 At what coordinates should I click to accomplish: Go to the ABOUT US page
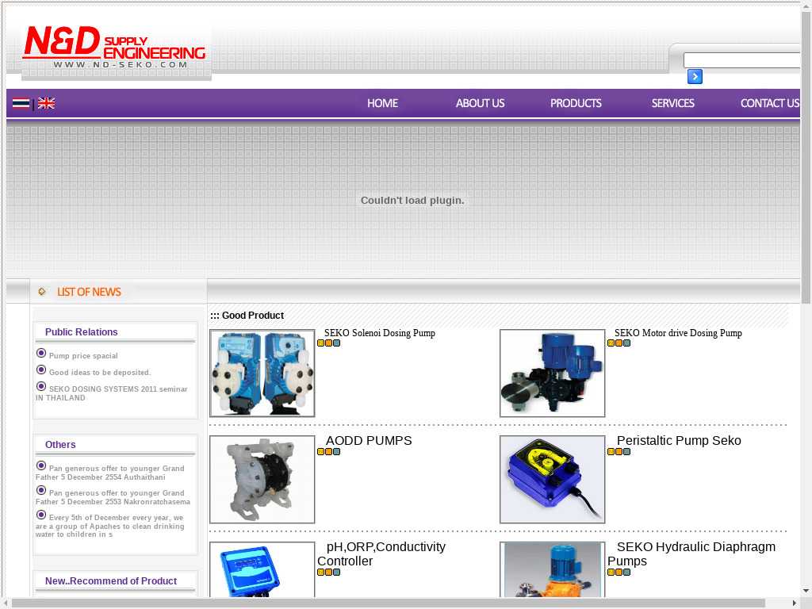480,103
